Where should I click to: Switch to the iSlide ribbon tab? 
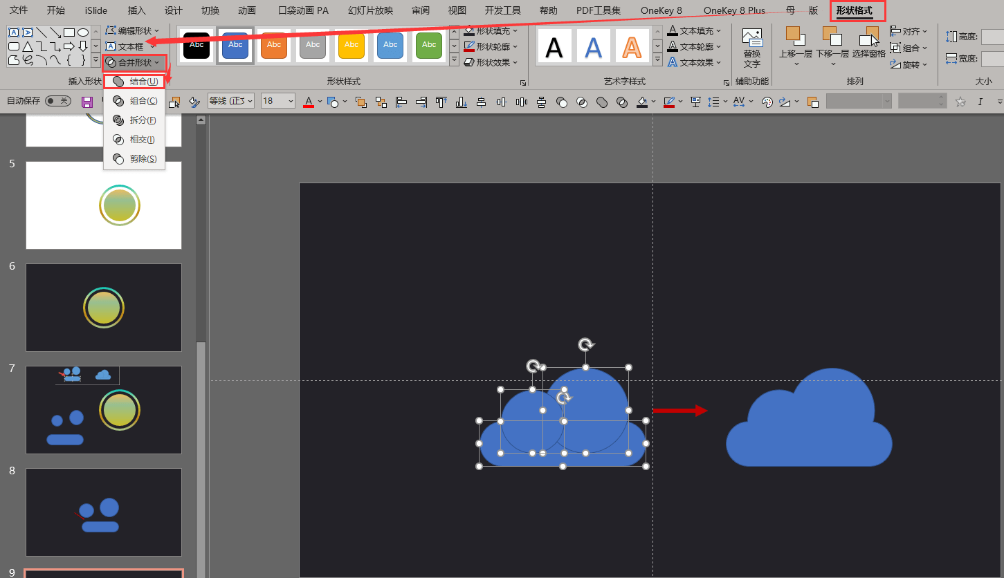96,10
